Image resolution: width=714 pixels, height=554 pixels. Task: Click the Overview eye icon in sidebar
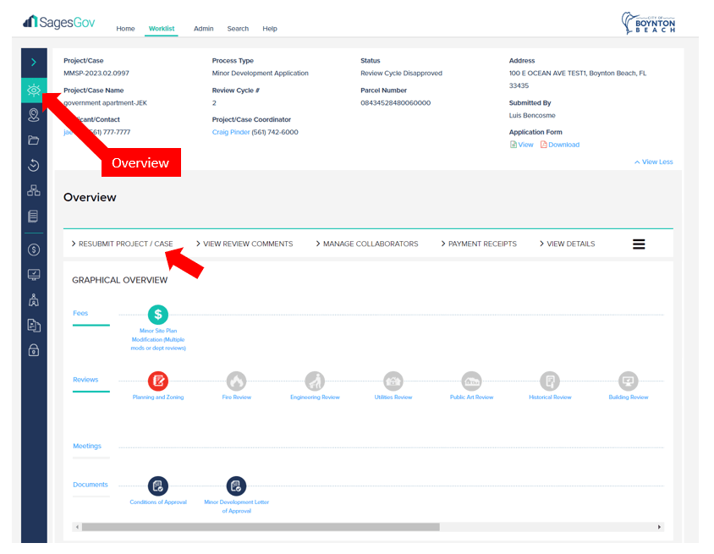(x=34, y=90)
